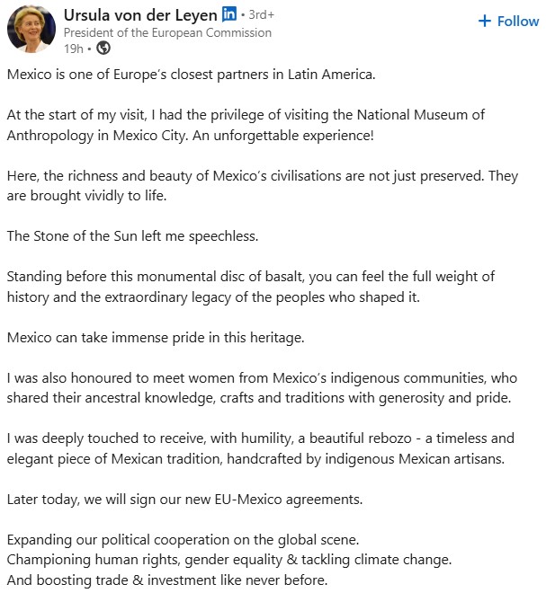
Task: Click 'Mexico can take immense pride' sentence
Action: tap(156, 338)
